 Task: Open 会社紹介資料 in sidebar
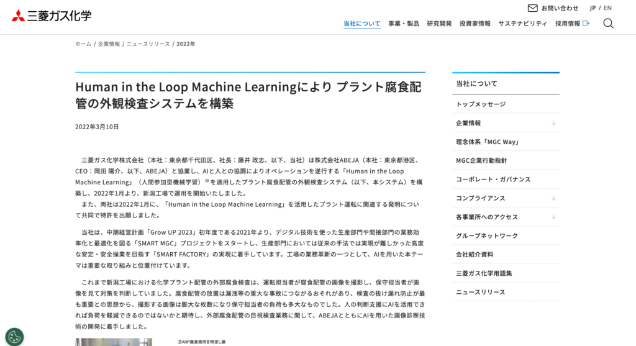coord(506,255)
